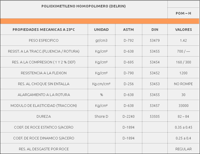
Task: Click the POLIOXIMETILENO HOMOPOLIMERO (DELRIN) title
Action: coord(83,6)
